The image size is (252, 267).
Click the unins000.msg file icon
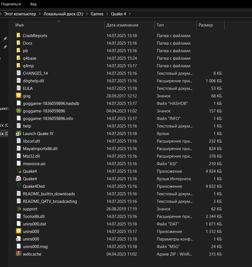click(19, 246)
